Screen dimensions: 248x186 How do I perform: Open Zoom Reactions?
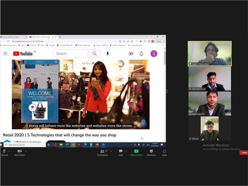click(151, 153)
